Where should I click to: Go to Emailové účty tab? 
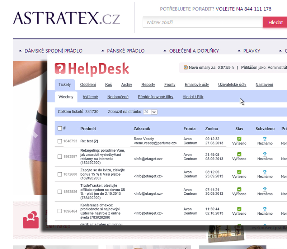coord(197,84)
